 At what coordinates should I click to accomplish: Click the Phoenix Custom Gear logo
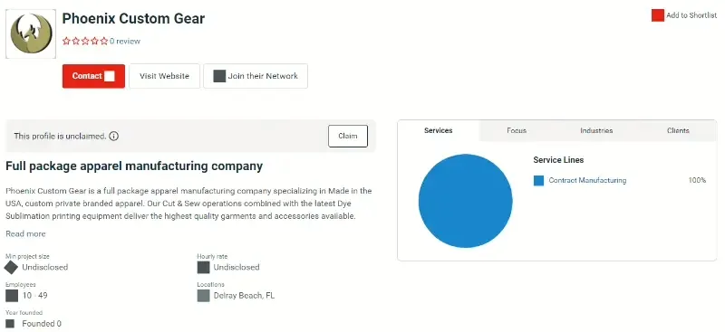tap(31, 34)
